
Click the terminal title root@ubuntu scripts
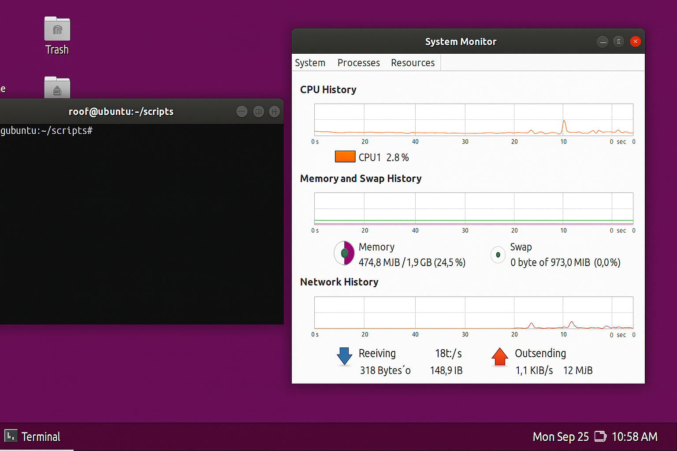[x=121, y=112]
